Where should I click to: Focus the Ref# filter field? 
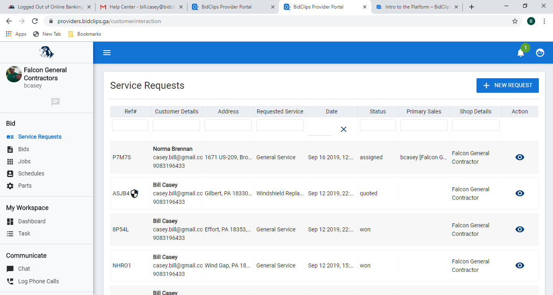130,125
